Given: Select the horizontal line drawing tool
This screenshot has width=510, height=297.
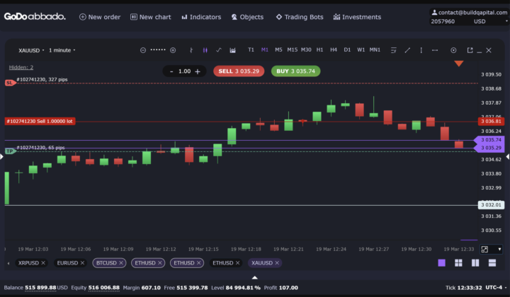Looking at the screenshot, I should tap(435, 50).
